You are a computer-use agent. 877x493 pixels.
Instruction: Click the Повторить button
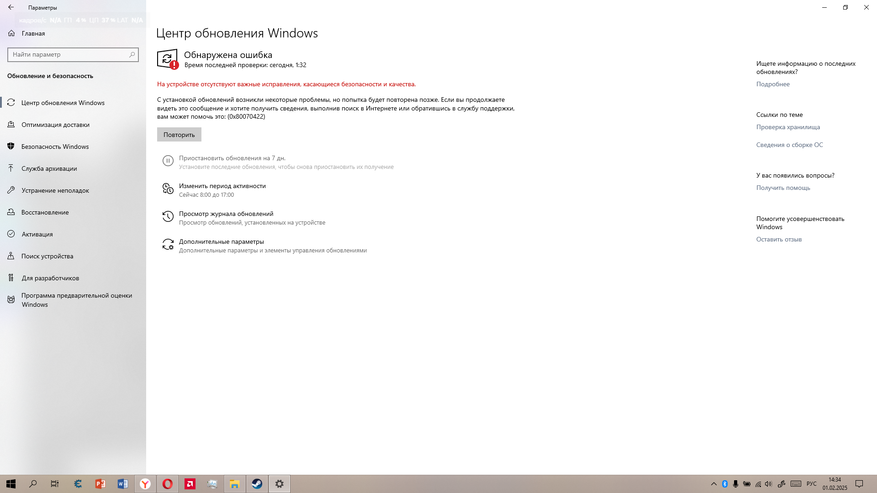(x=179, y=135)
